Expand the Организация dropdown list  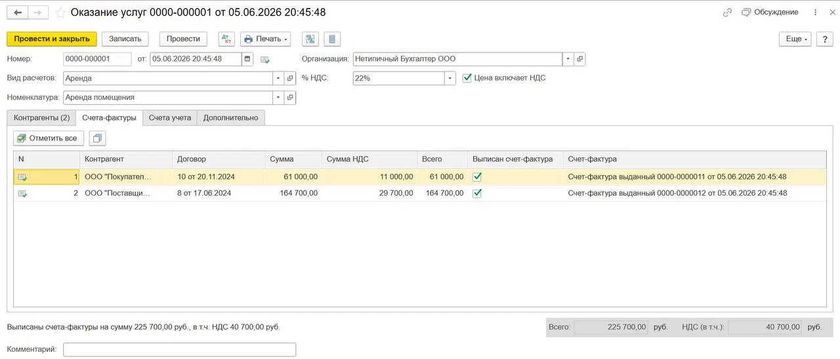[568, 59]
